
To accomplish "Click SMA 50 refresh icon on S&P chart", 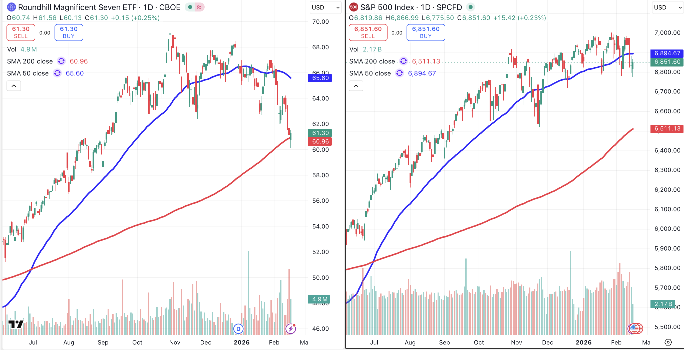I will click(x=399, y=73).
